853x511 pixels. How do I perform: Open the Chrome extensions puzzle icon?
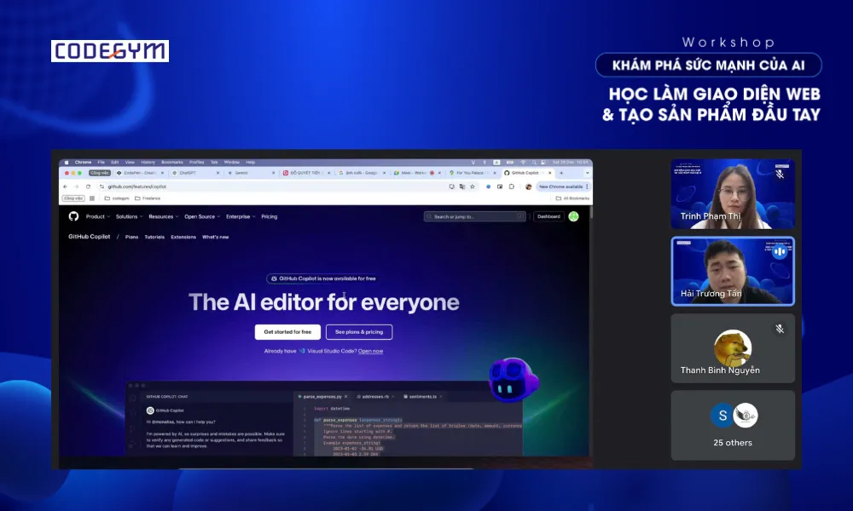tap(512, 187)
